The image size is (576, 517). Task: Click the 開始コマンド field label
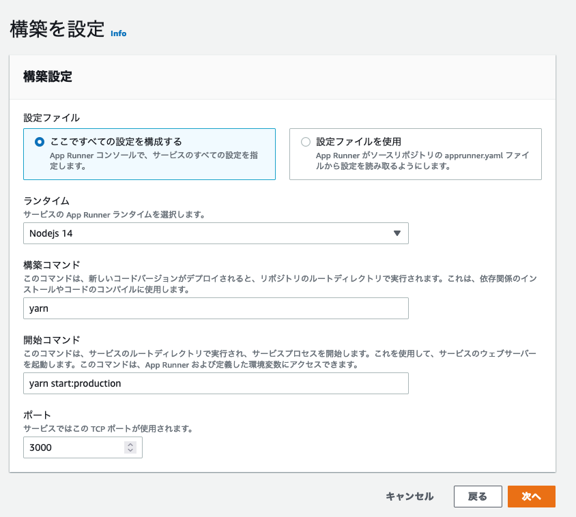pos(51,340)
